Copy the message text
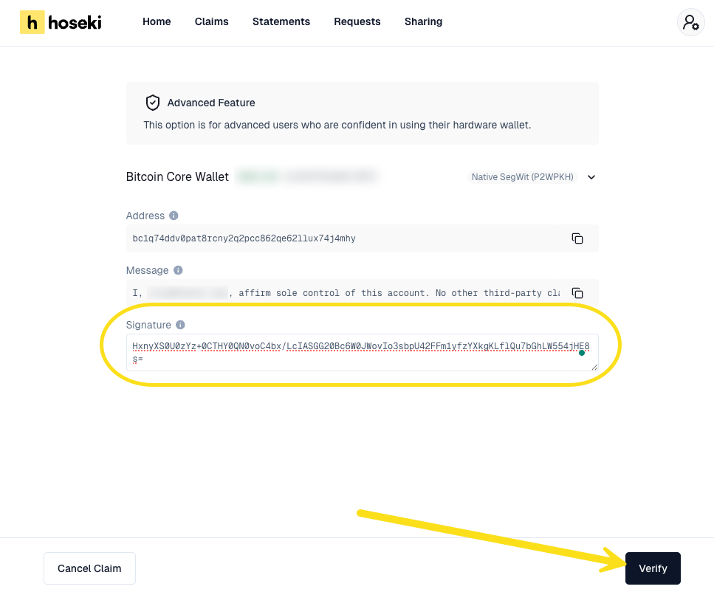The image size is (714, 592). (577, 293)
